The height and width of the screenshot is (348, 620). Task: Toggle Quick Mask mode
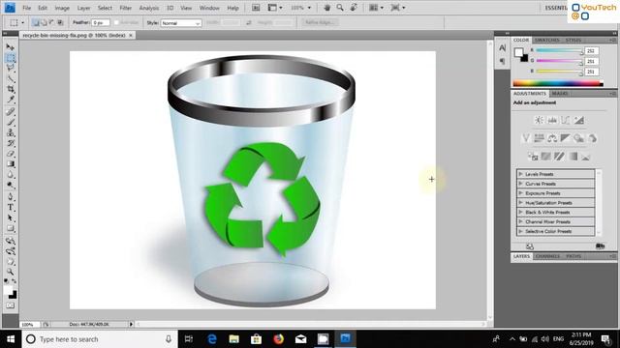tap(11, 305)
